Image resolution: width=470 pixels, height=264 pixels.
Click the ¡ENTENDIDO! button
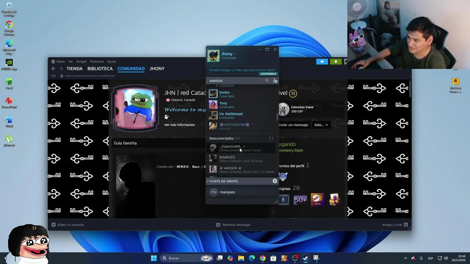click(268, 74)
